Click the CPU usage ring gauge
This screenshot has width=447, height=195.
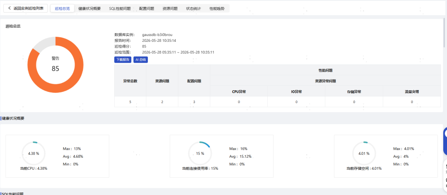tap(34, 153)
